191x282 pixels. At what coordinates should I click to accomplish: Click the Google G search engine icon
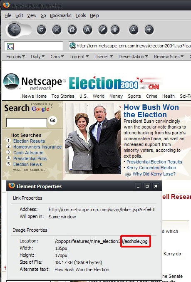[10, 47]
